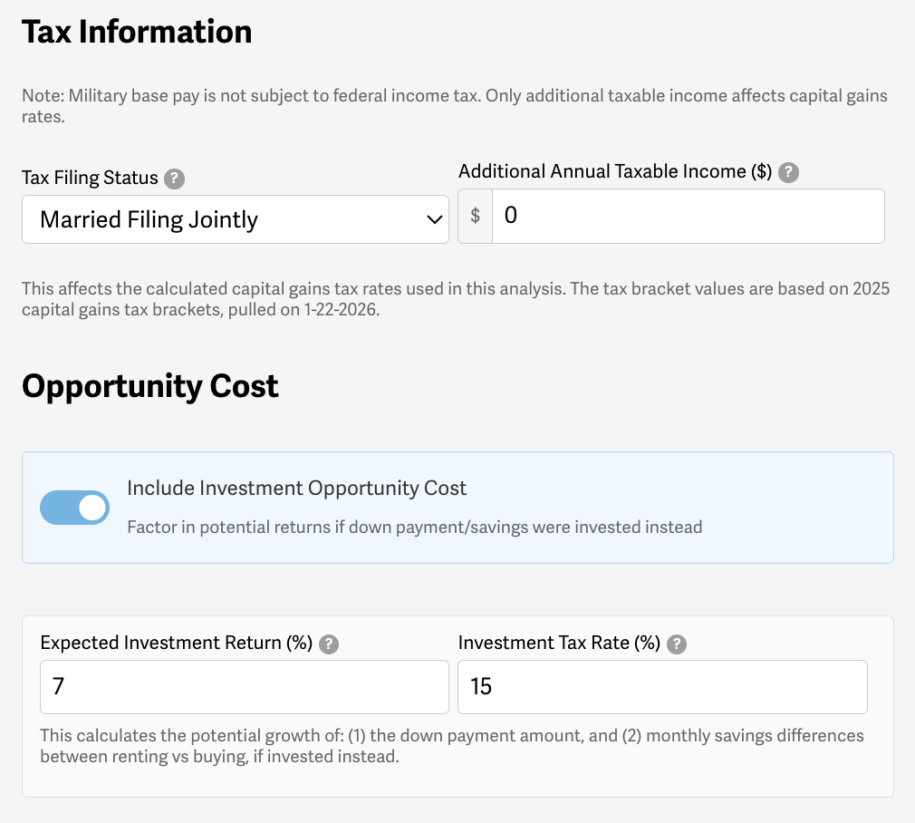
Task: Show the Expected Investment Return help tooltip
Action: (329, 644)
